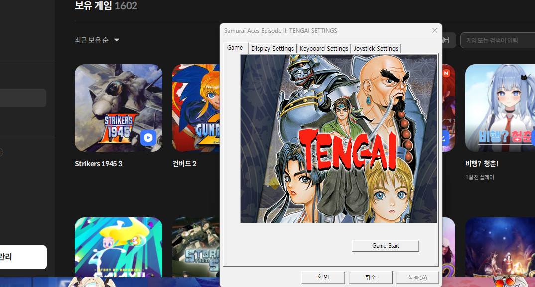
Task: Open the Keyboard Settings tab
Action: click(x=324, y=49)
